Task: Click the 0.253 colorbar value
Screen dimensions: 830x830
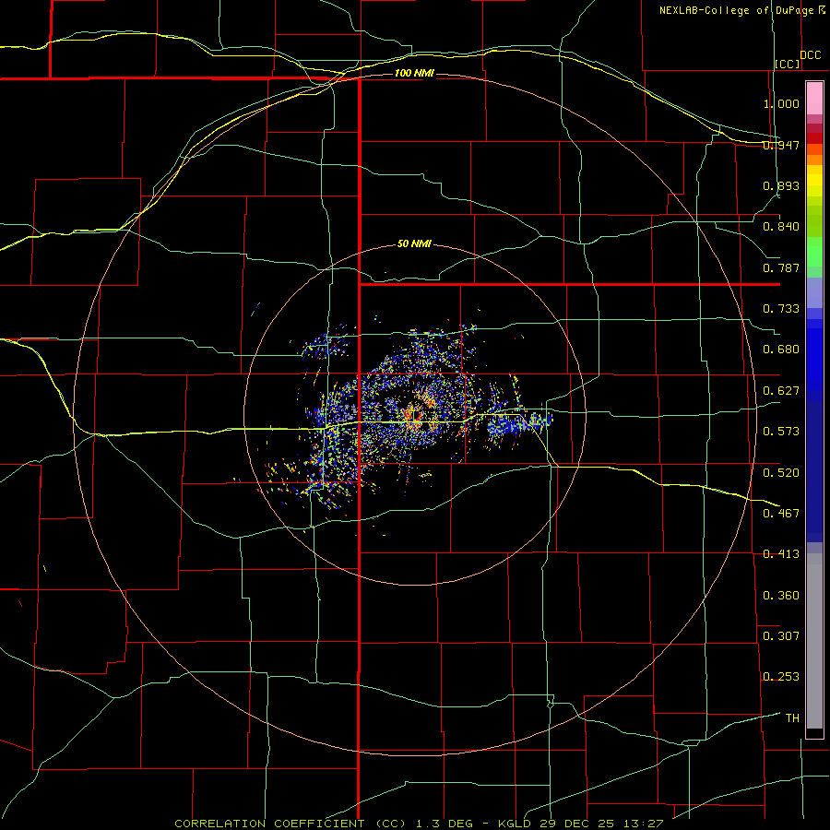Action: pyautogui.click(x=781, y=677)
